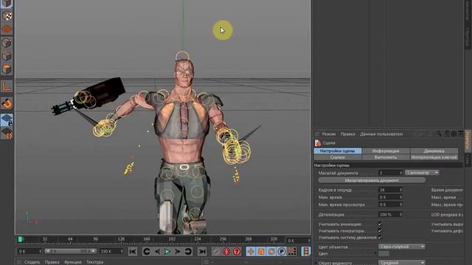Play the animation forwards
Viewport: 472px width, 265px height.
pos(167,252)
